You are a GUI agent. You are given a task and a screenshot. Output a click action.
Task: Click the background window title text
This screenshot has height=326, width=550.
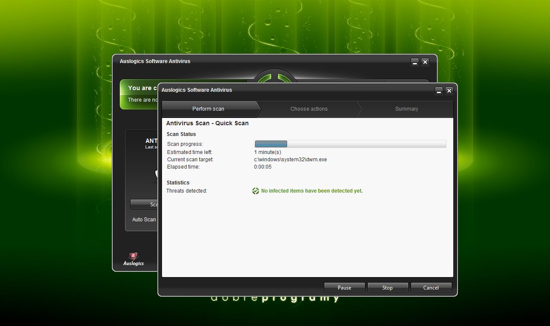[155, 61]
